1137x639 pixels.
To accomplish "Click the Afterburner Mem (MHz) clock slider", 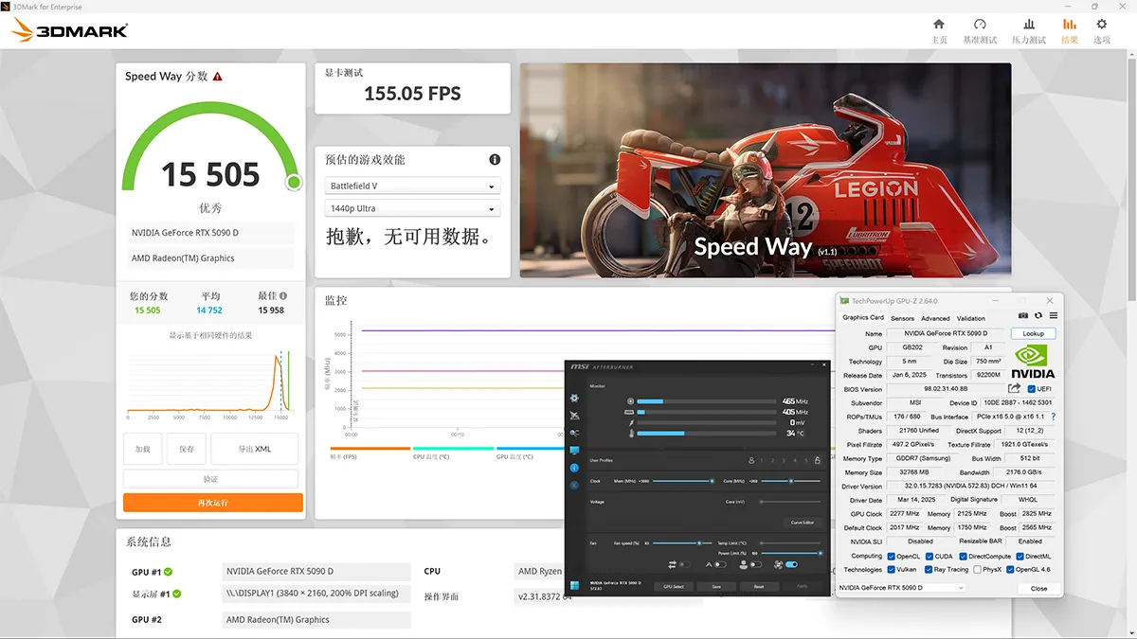I will [x=683, y=481].
